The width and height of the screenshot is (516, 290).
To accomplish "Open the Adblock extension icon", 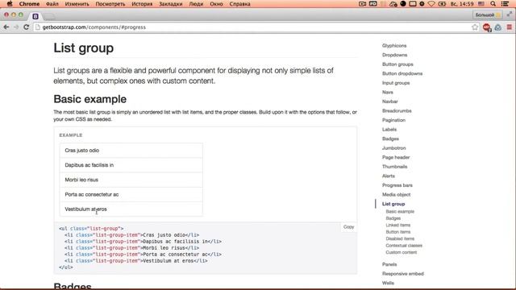I will [x=487, y=27].
